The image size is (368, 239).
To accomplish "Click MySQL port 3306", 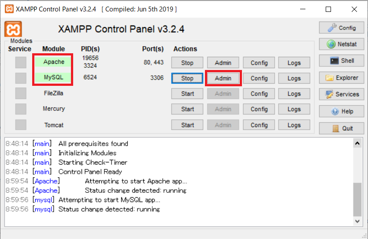I will [x=157, y=78].
